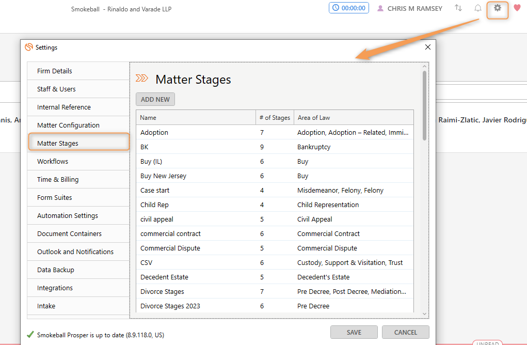The height and width of the screenshot is (345, 527).
Task: Click the user profile icon beside Chris M Ramsey
Action: coord(380,8)
